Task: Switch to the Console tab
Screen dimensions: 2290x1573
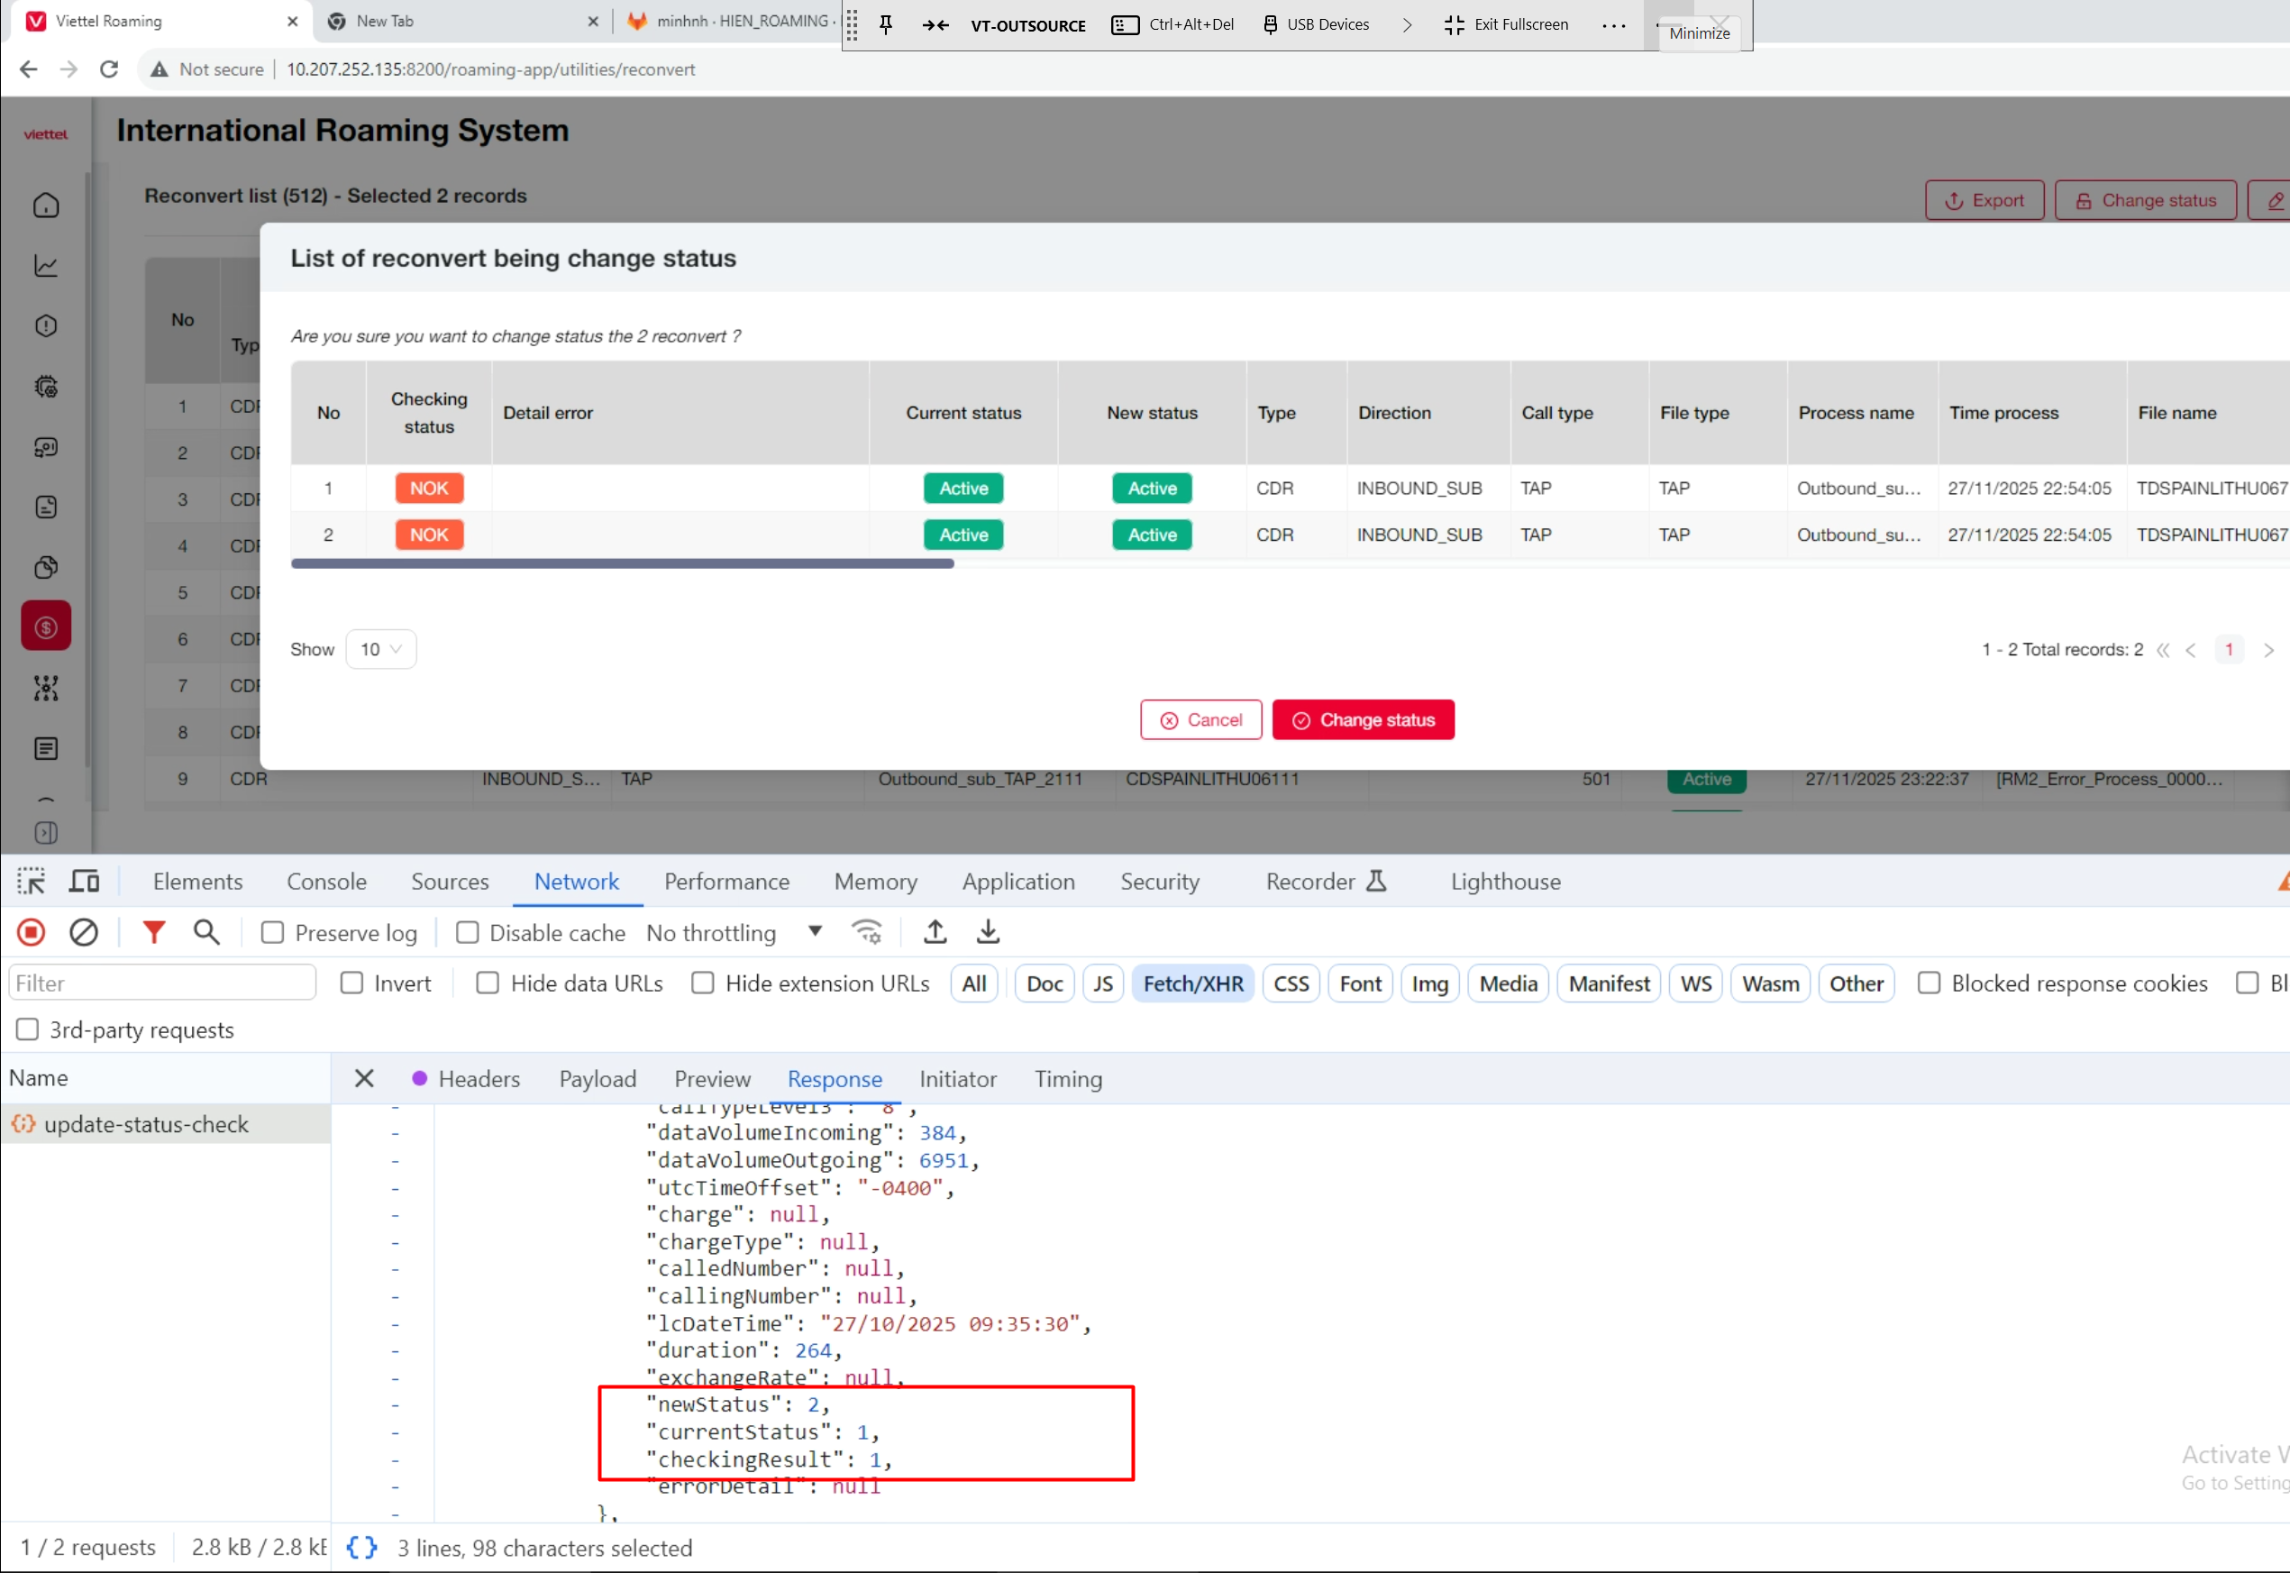Action: [326, 881]
